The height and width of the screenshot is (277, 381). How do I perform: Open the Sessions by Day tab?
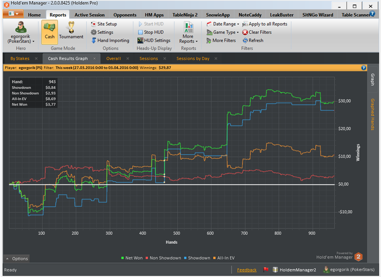pyautogui.click(x=193, y=58)
